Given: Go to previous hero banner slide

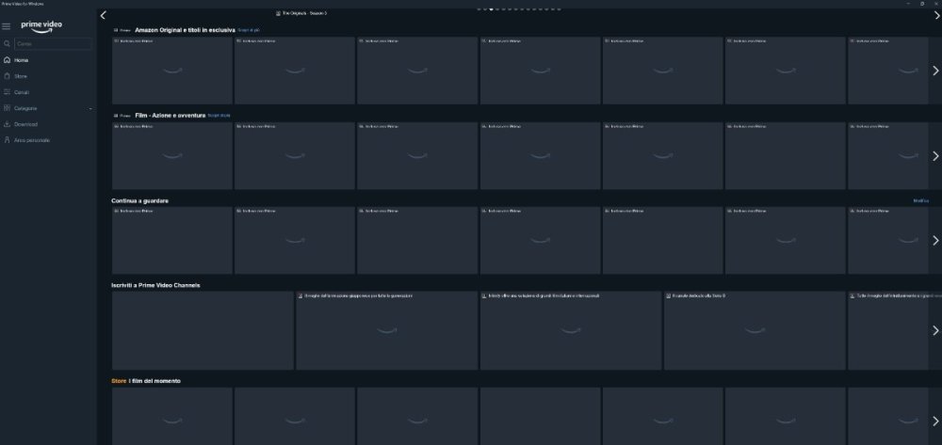Looking at the screenshot, I should pyautogui.click(x=104, y=15).
